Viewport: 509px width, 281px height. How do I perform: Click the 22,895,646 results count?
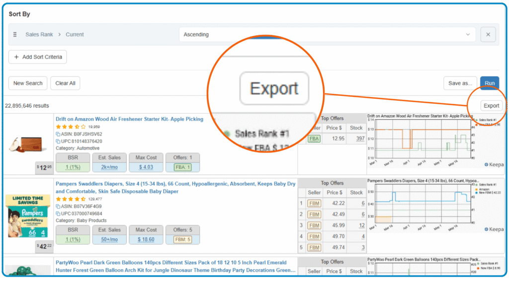[27, 106]
